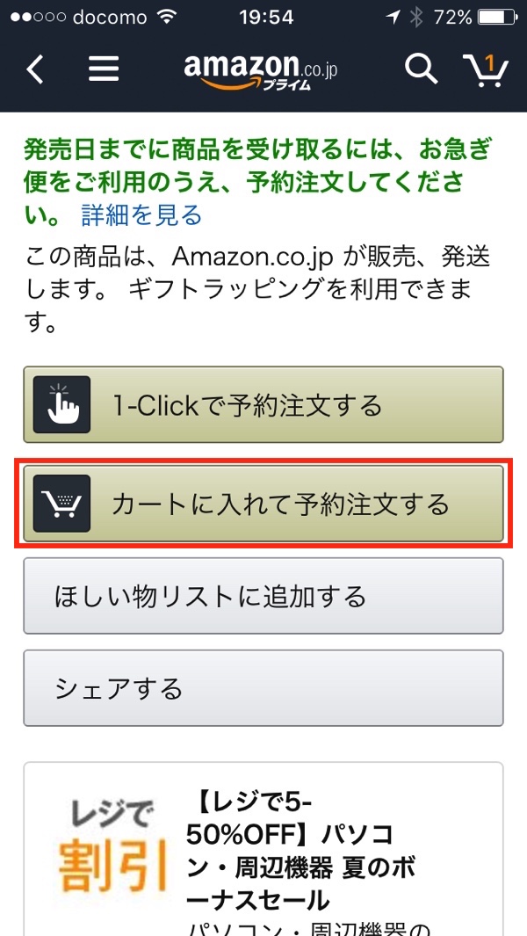Tap the Amazon.co.jp Prime logo
Viewport: 527px width, 936px height.
[261, 70]
